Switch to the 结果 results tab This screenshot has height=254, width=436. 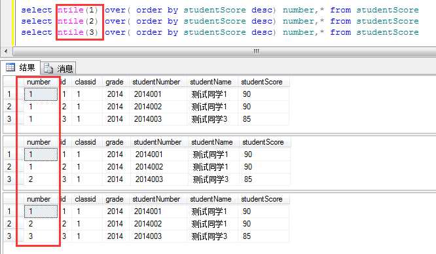click(20, 67)
